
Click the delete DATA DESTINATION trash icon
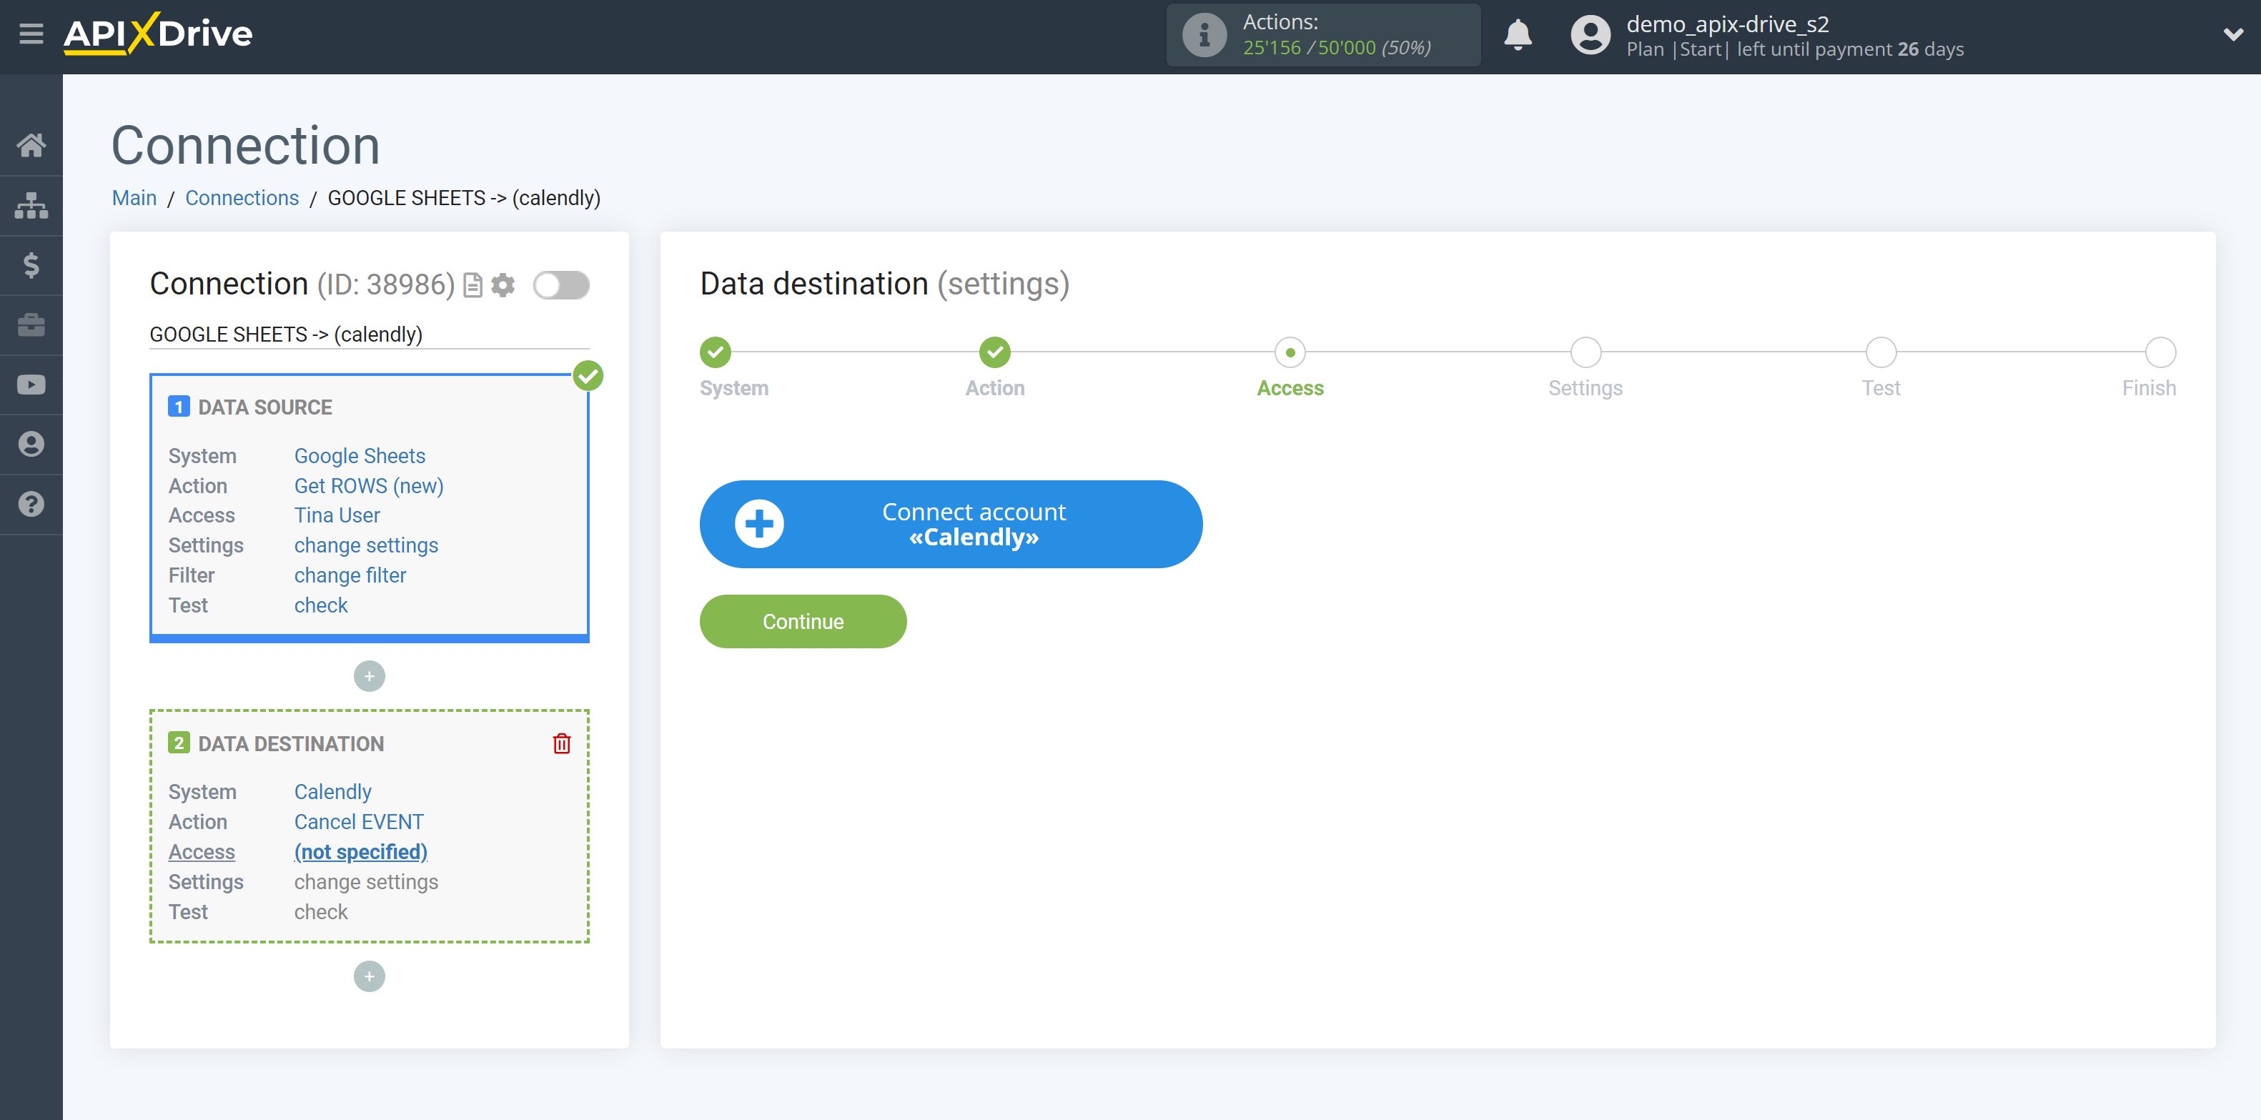pos(561,744)
